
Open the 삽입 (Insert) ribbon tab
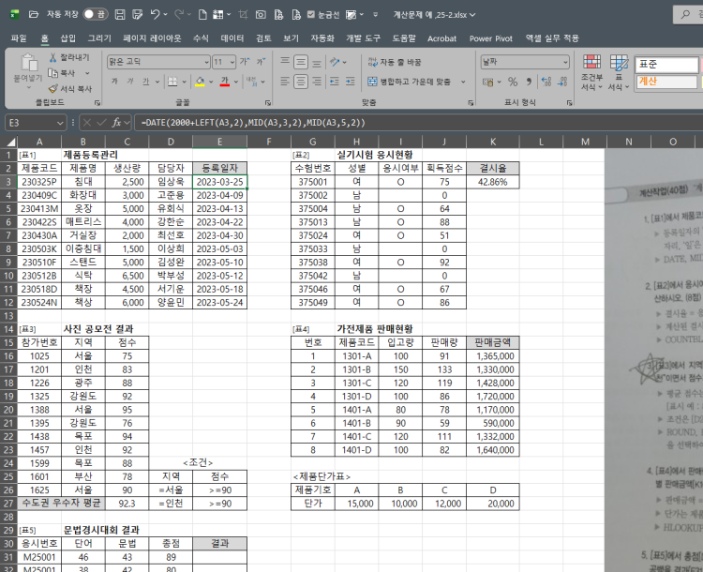pos(68,38)
